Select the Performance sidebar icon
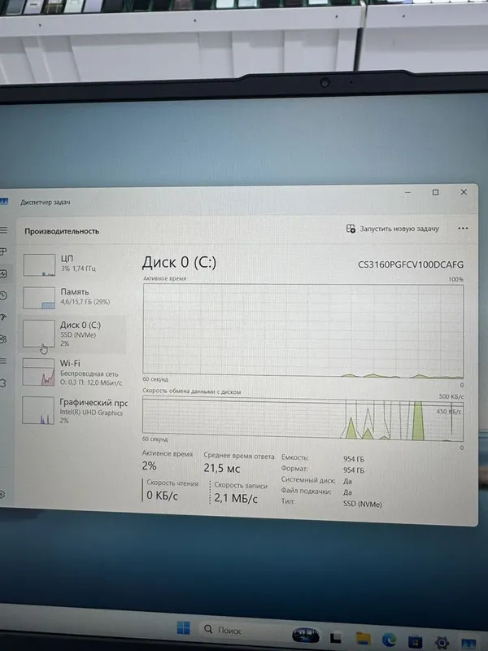The height and width of the screenshot is (651, 488). pyautogui.click(x=3, y=273)
